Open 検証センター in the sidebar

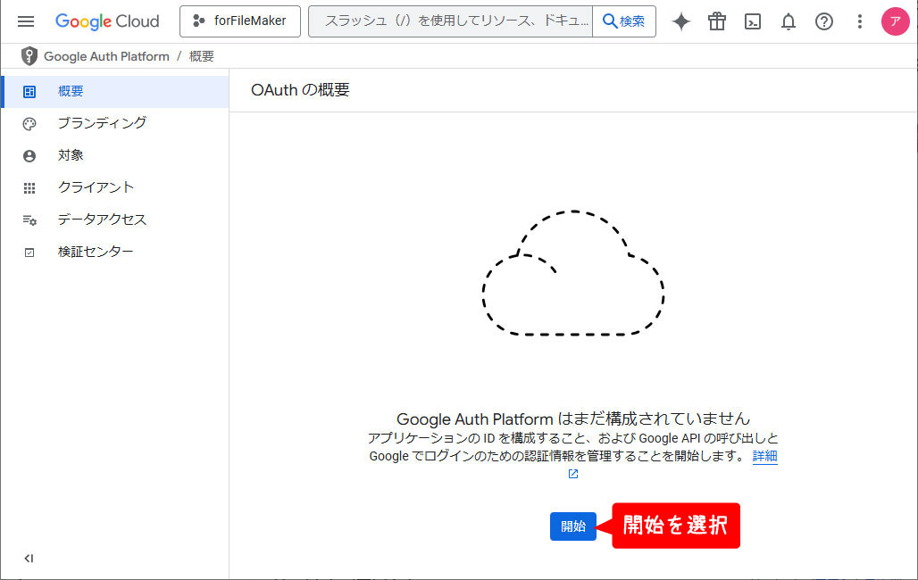[x=115, y=253]
